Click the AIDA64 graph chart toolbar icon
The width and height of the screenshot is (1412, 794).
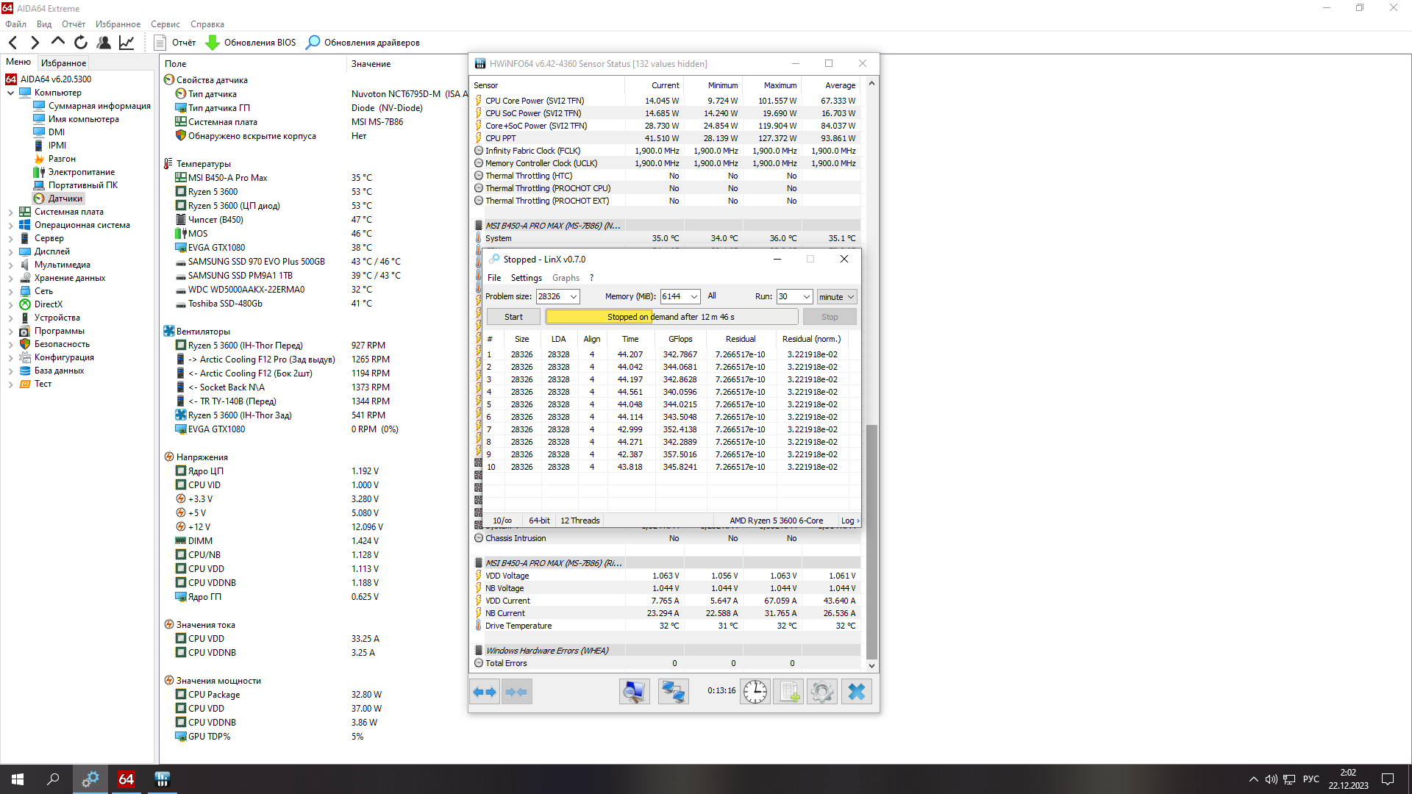click(126, 43)
